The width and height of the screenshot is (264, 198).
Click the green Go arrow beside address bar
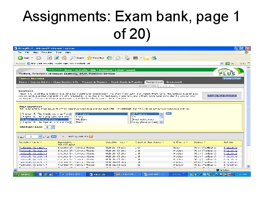pyautogui.click(x=227, y=63)
